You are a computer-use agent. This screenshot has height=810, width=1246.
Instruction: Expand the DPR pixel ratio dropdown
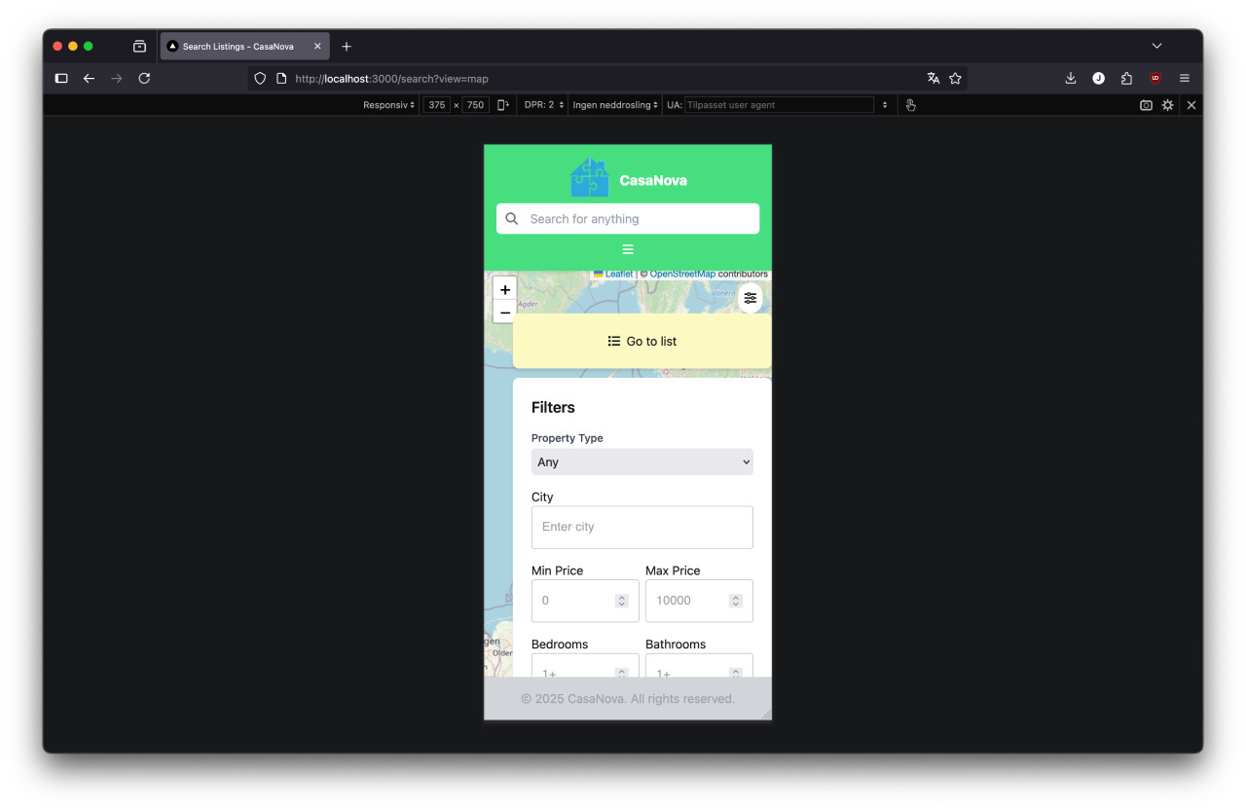pyautogui.click(x=543, y=105)
